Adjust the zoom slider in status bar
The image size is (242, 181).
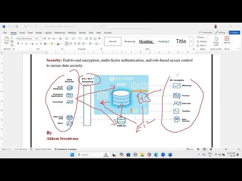click(x=226, y=149)
